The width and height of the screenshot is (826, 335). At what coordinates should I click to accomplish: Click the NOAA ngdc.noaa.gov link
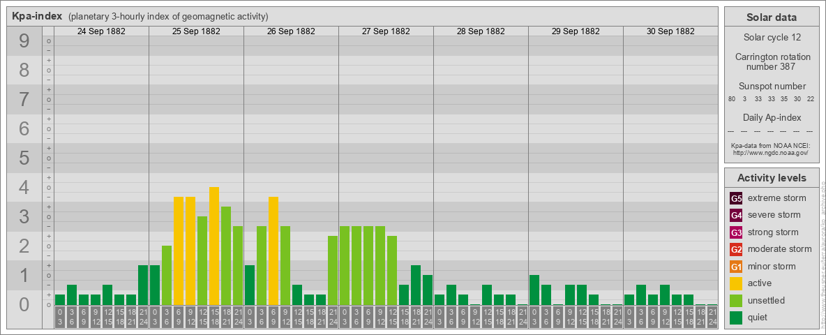771,152
